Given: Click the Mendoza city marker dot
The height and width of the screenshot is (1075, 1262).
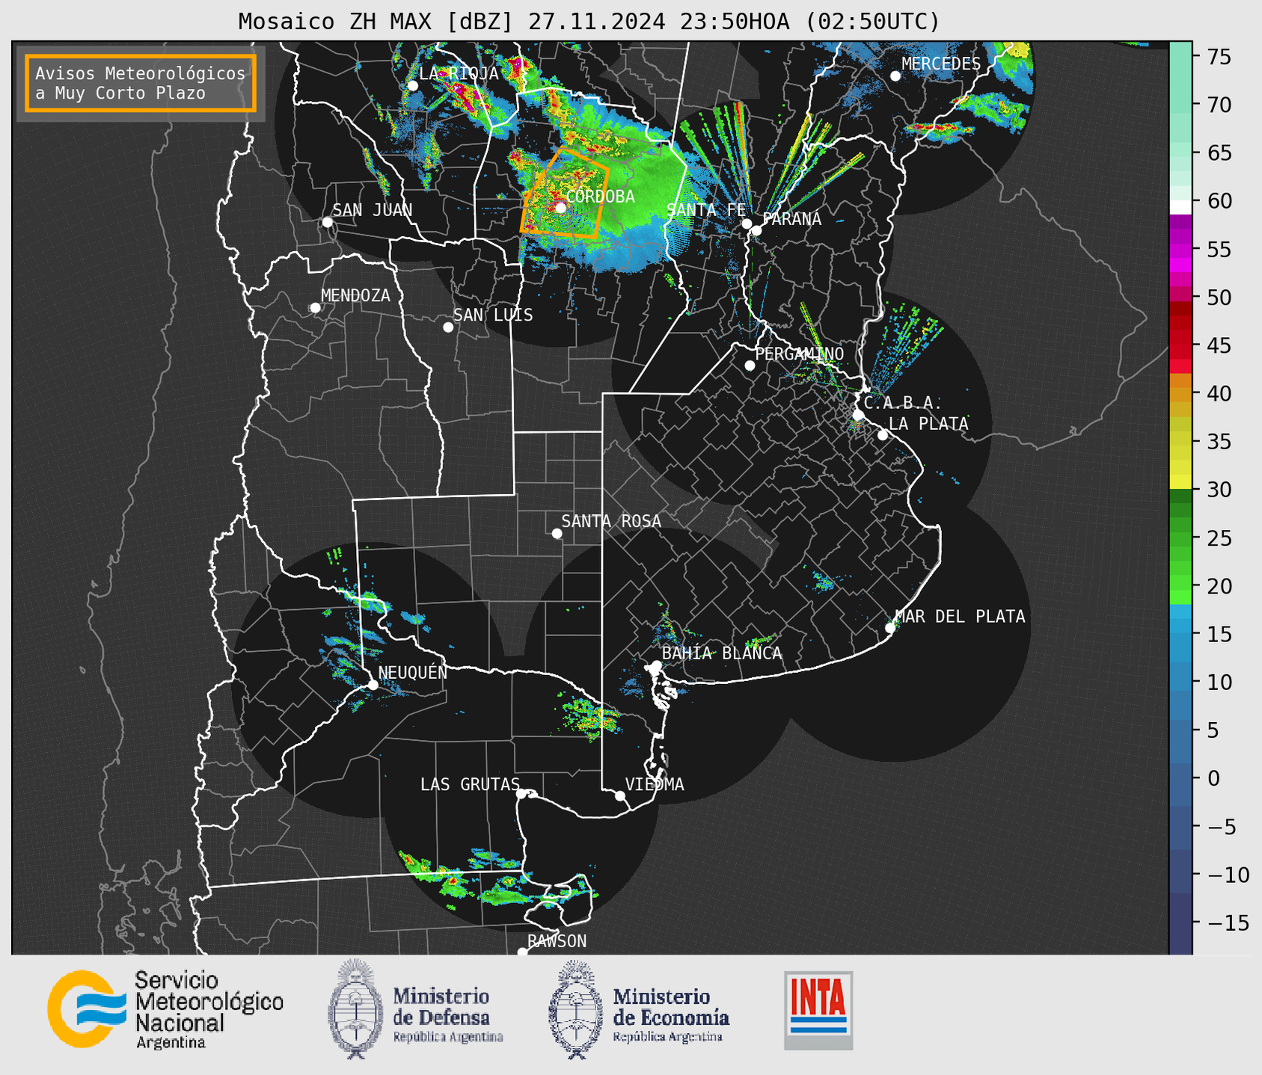Looking at the screenshot, I should click(316, 308).
